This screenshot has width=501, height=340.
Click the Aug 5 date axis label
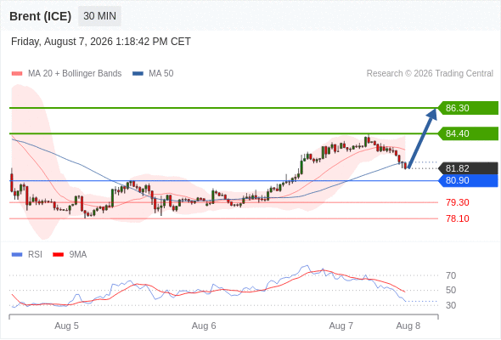pyautogui.click(x=66, y=326)
